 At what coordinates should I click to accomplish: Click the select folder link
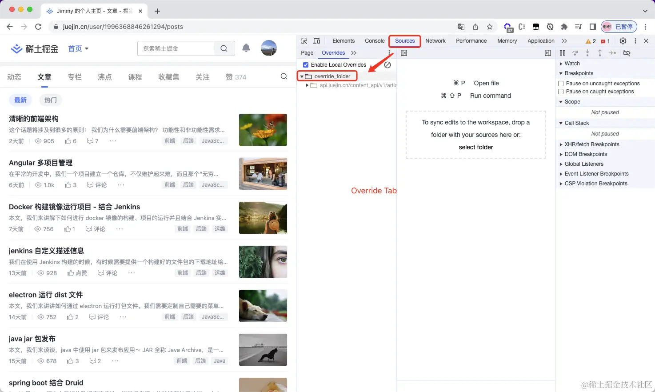[476, 147]
